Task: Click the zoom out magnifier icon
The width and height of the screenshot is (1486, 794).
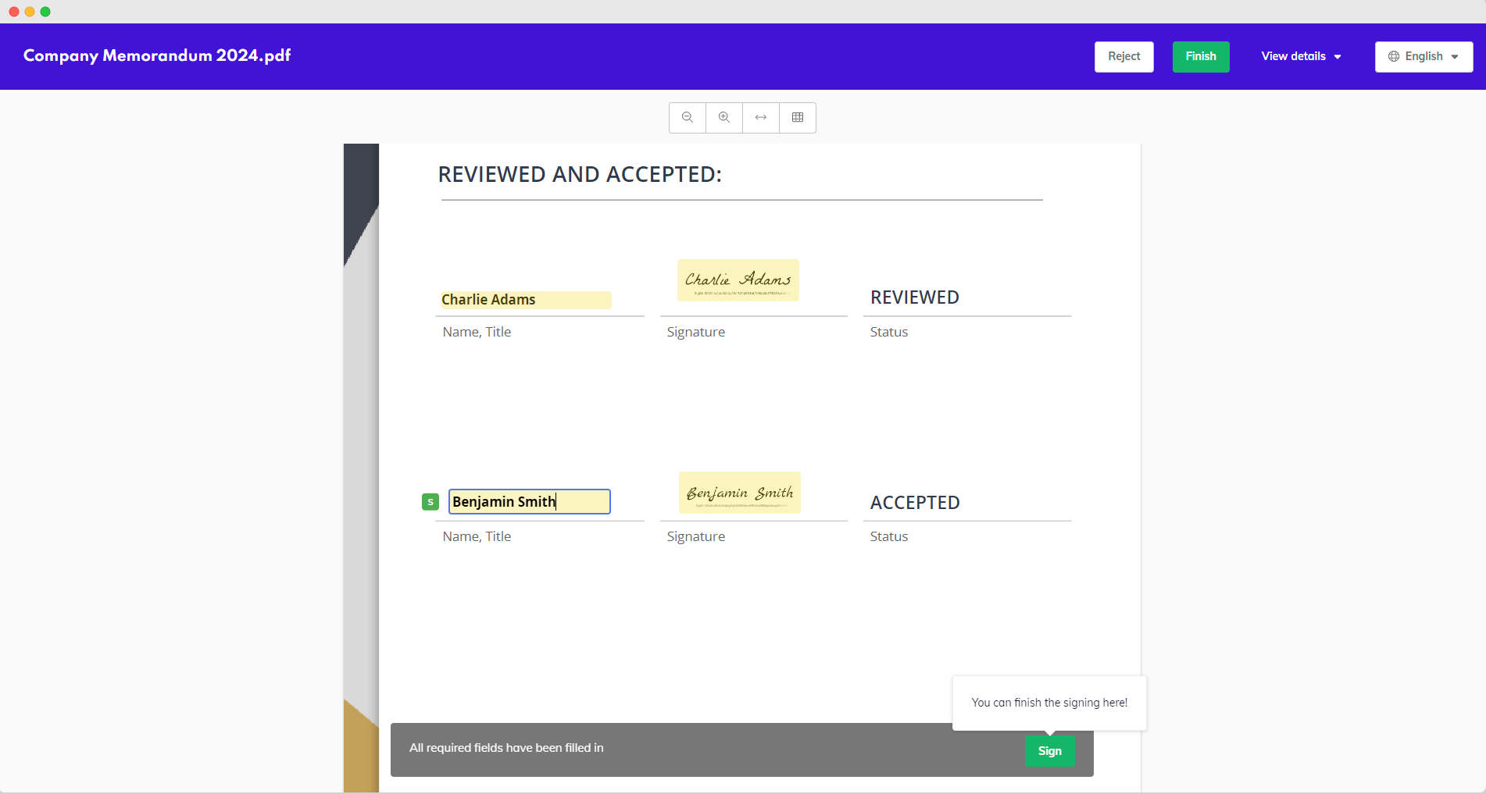Action: coord(688,118)
